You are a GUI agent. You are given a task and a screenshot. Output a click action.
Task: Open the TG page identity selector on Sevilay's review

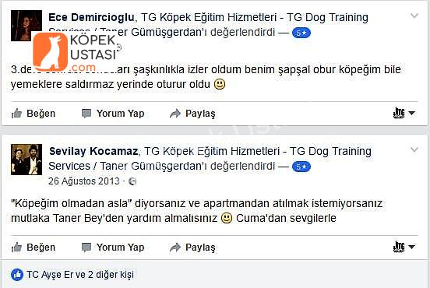[404, 247]
